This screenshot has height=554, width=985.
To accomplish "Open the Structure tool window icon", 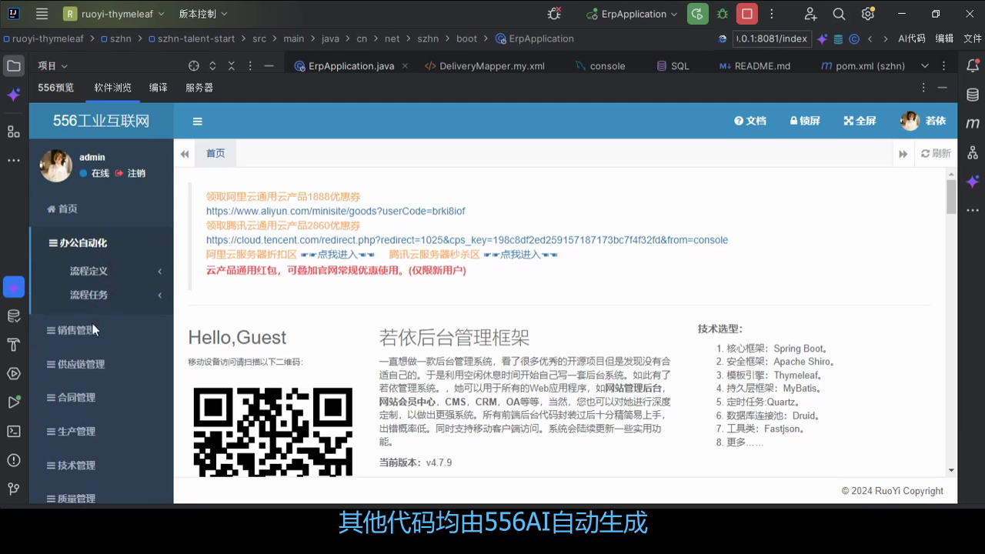I will [14, 132].
